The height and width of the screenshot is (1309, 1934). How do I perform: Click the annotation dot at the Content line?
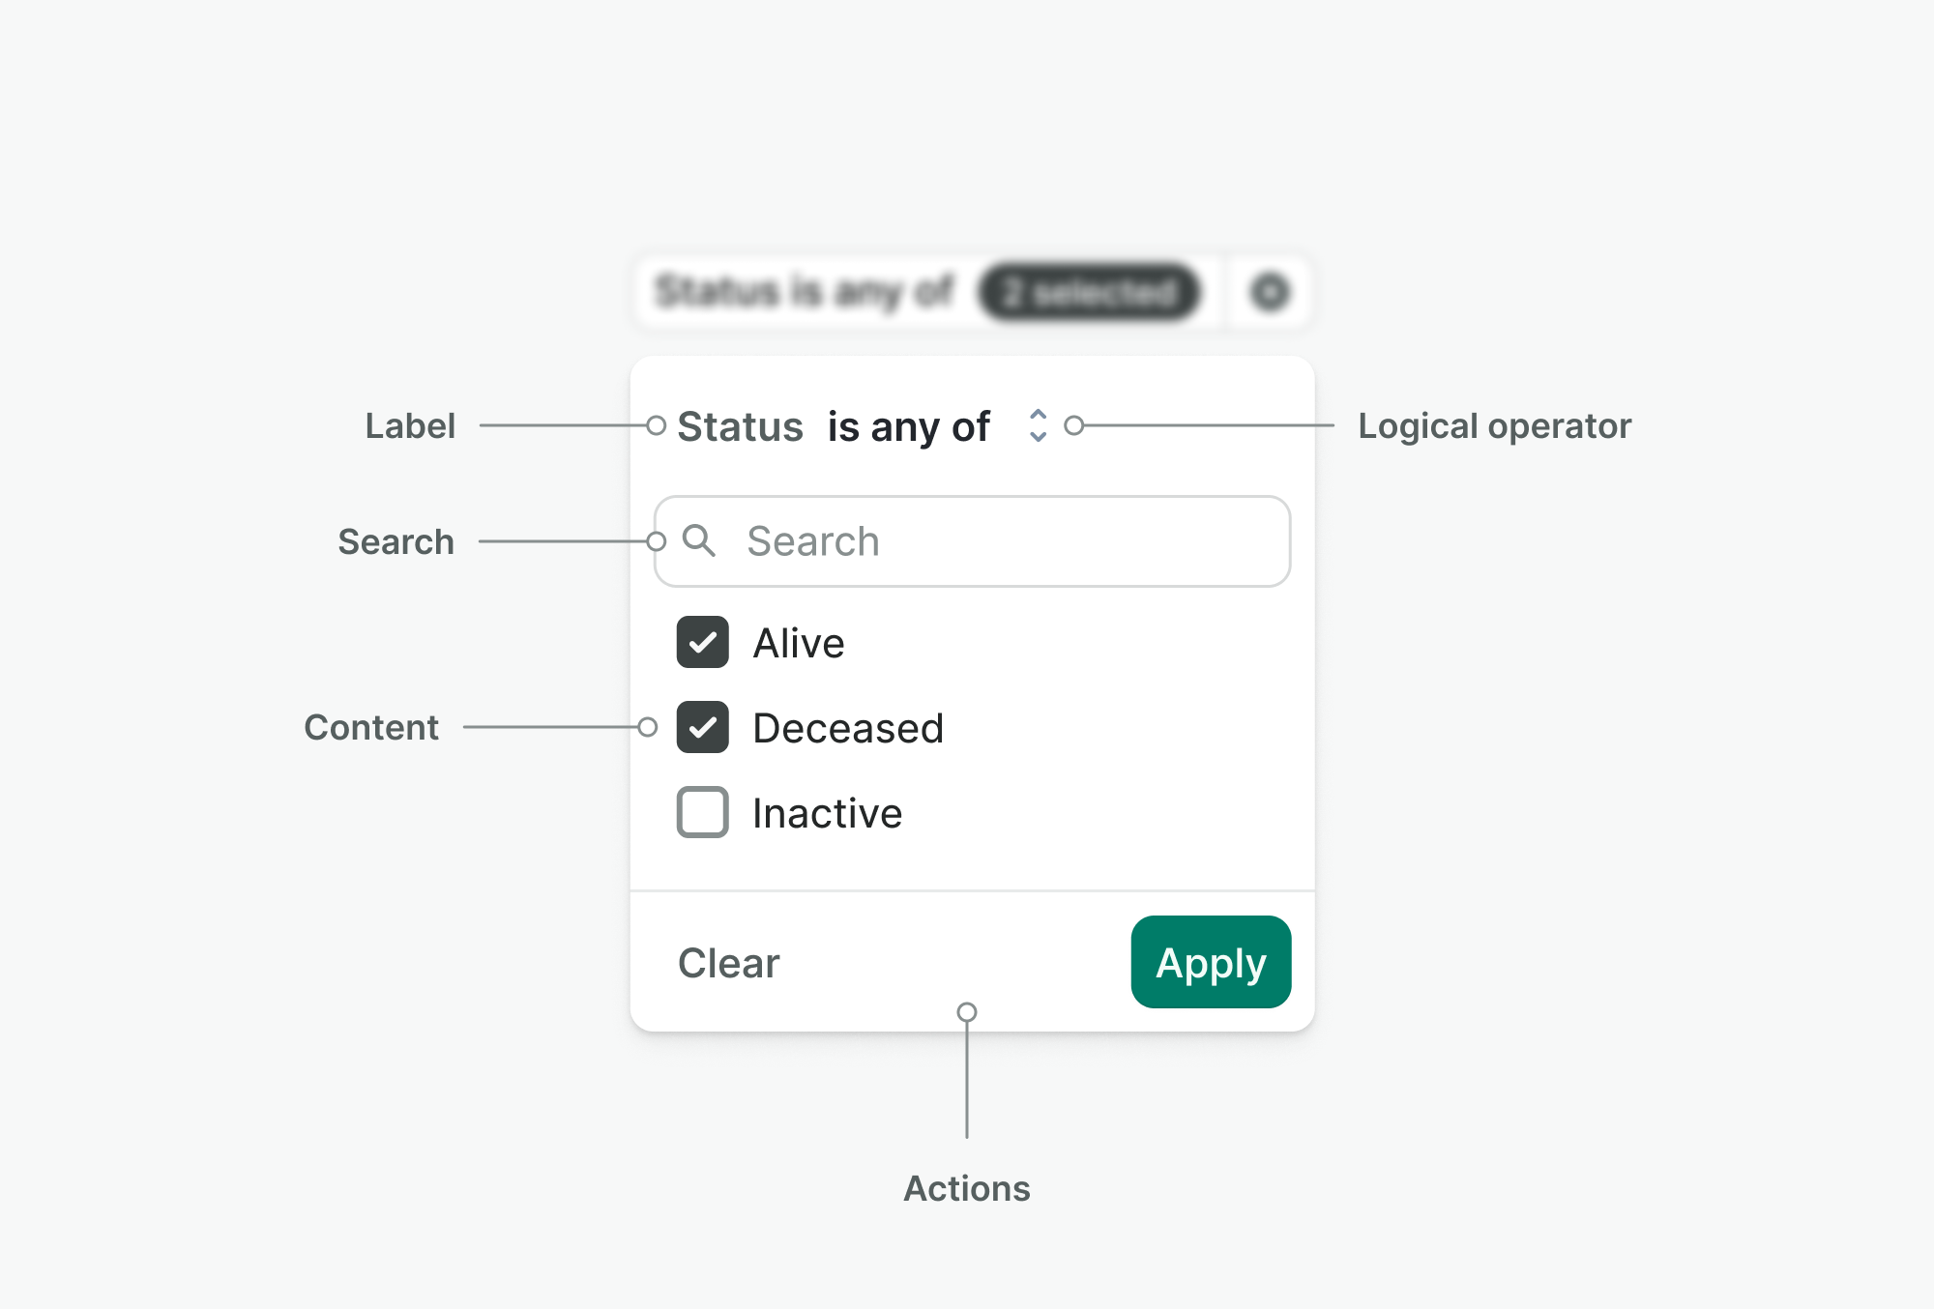tap(648, 727)
